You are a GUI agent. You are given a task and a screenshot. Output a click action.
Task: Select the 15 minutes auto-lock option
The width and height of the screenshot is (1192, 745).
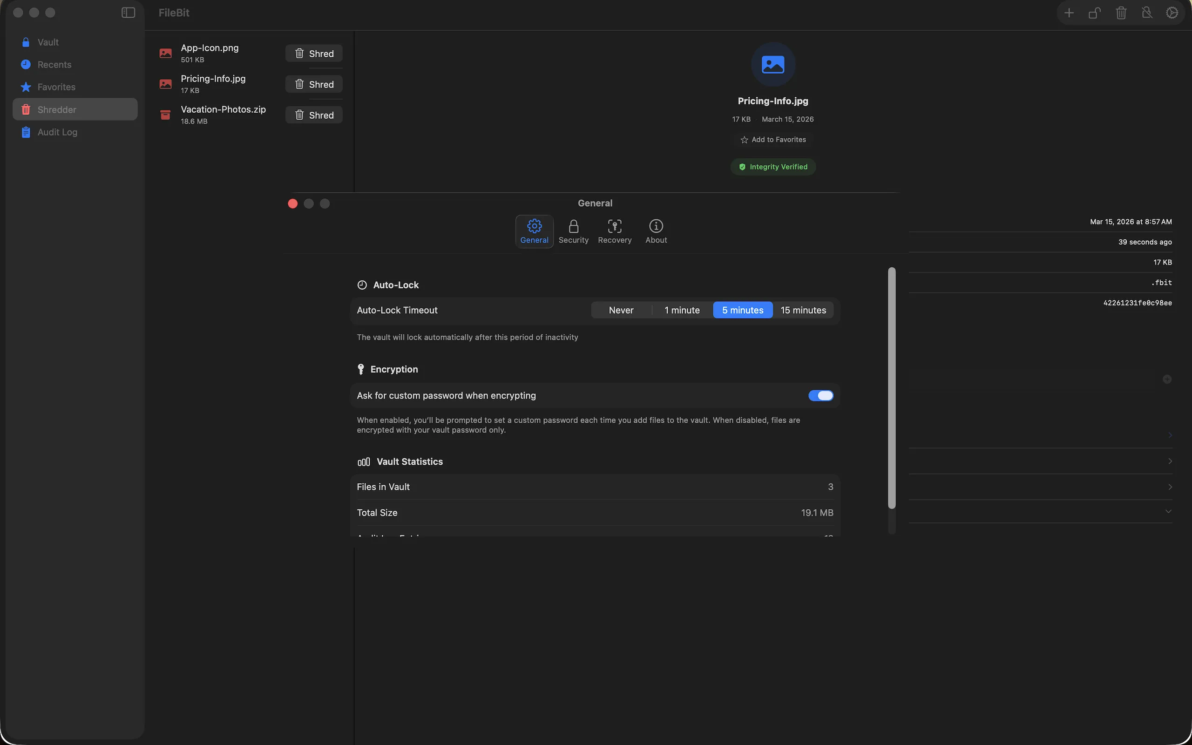click(x=803, y=310)
